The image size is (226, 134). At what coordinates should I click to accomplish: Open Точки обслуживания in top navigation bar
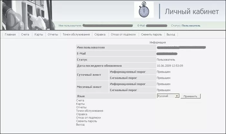pyautogui.click(x=76, y=35)
